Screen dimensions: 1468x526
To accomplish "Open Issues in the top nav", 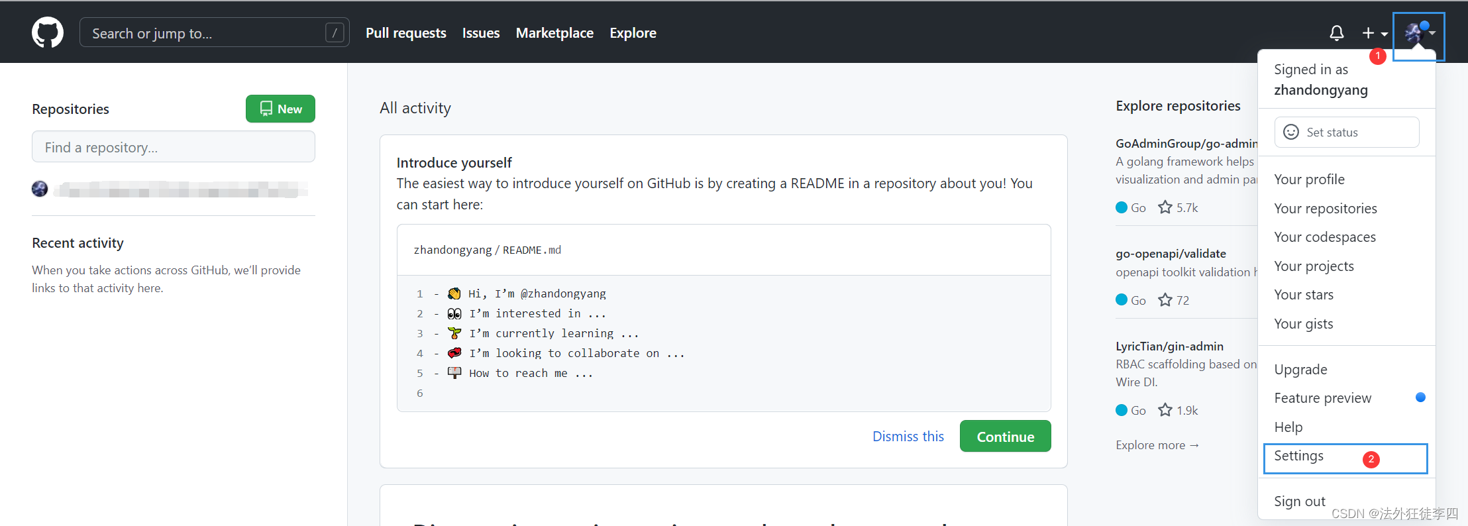I will 481,32.
